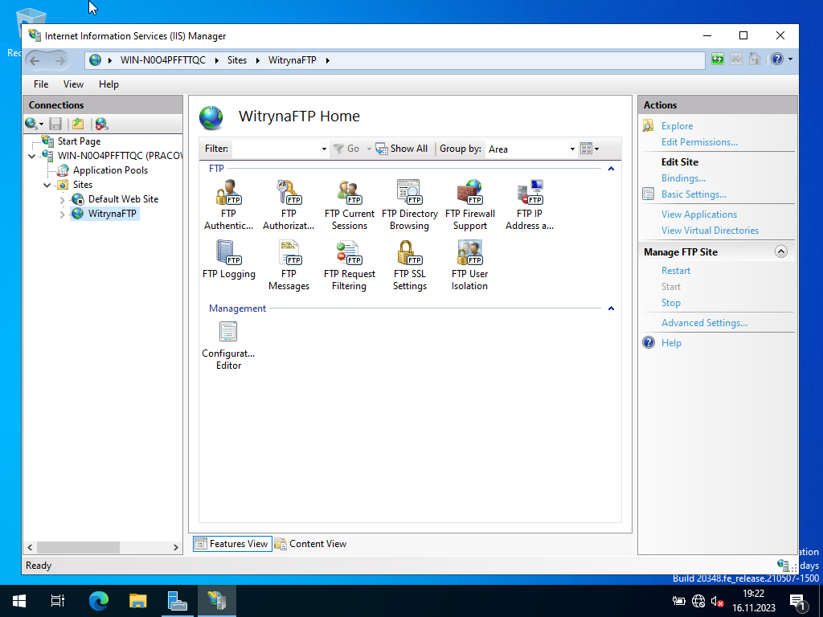The image size is (823, 617).
Task: Open Microsoft Edge from the taskbar
Action: point(98,601)
